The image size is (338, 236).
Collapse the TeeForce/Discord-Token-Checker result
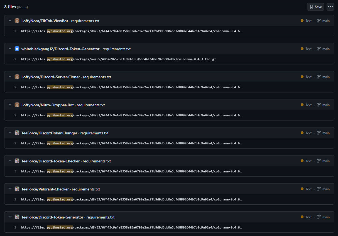point(10,161)
